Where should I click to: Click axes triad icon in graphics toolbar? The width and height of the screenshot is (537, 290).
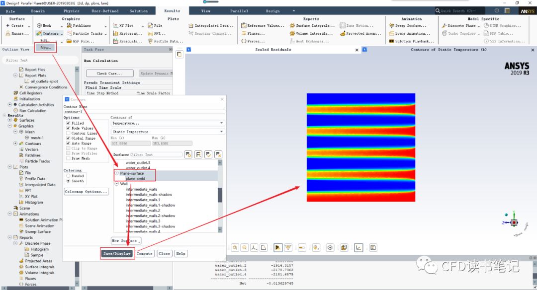click(x=254, y=248)
